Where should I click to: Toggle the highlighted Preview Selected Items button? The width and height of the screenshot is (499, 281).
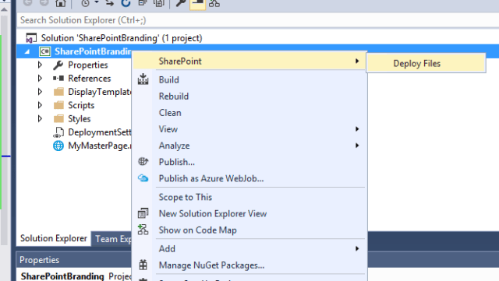pos(197,4)
